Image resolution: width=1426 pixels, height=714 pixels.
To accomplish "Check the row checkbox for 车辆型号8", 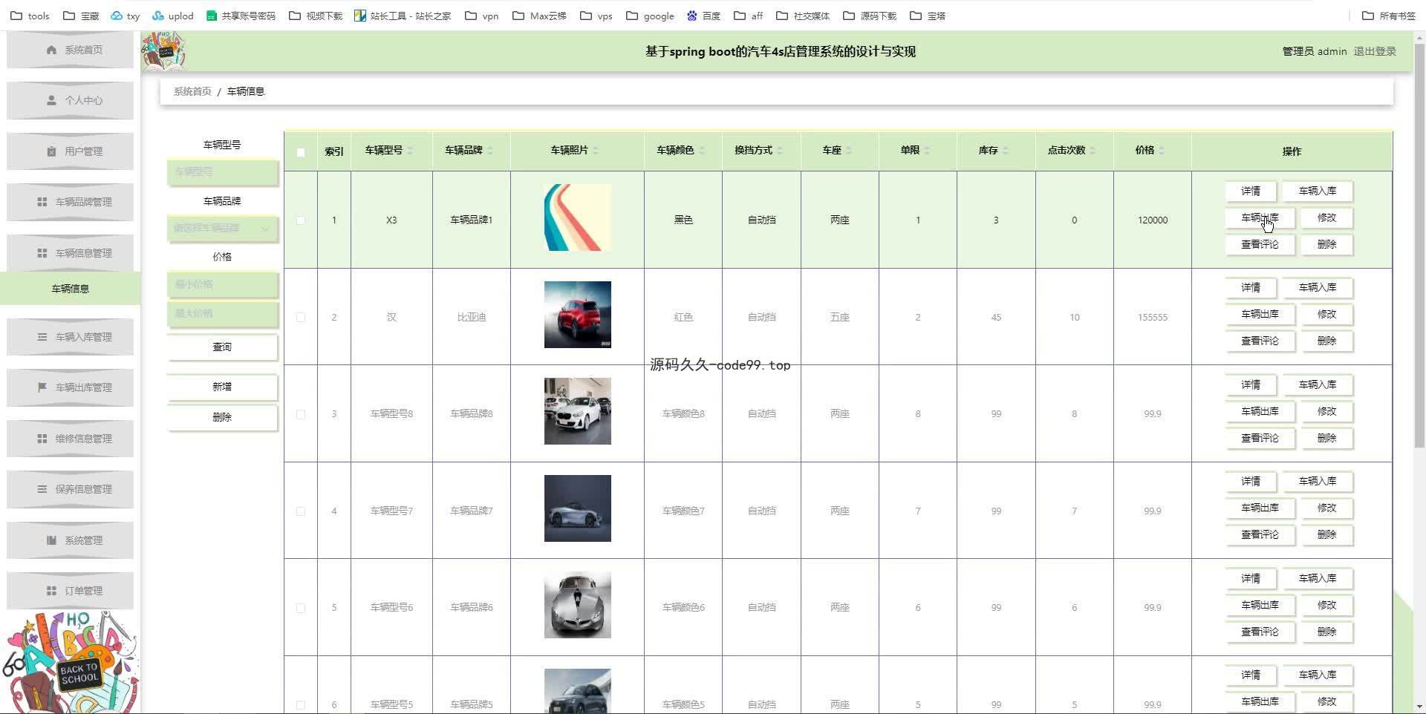I will point(301,414).
